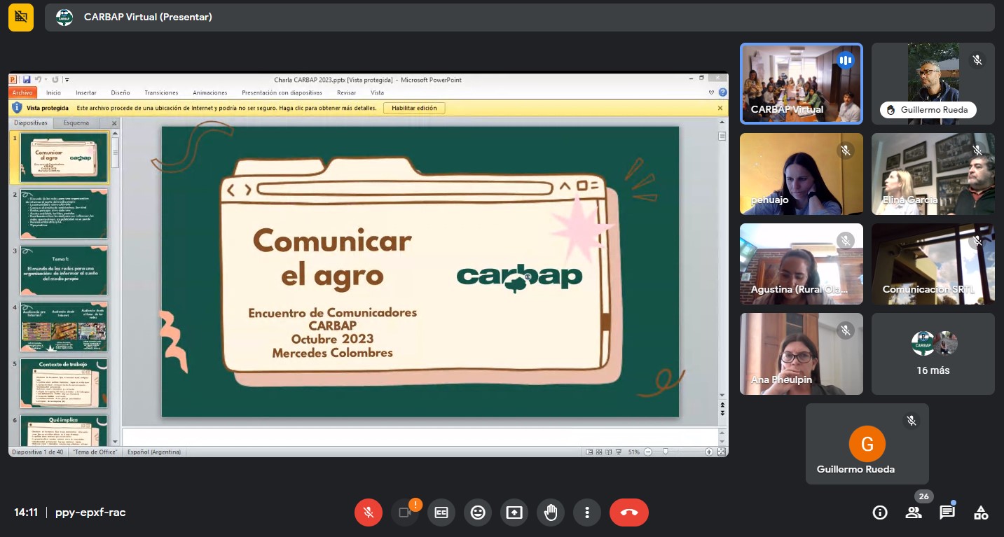Select the Comunicacion SRTL video tile
Viewport: 1004px width, 537px height.
coord(933,264)
